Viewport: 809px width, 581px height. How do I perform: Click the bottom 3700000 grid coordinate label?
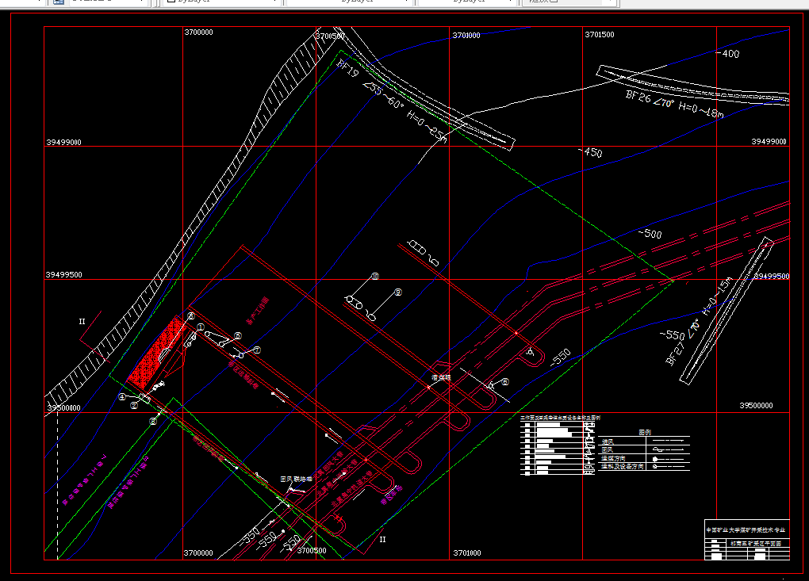click(198, 552)
